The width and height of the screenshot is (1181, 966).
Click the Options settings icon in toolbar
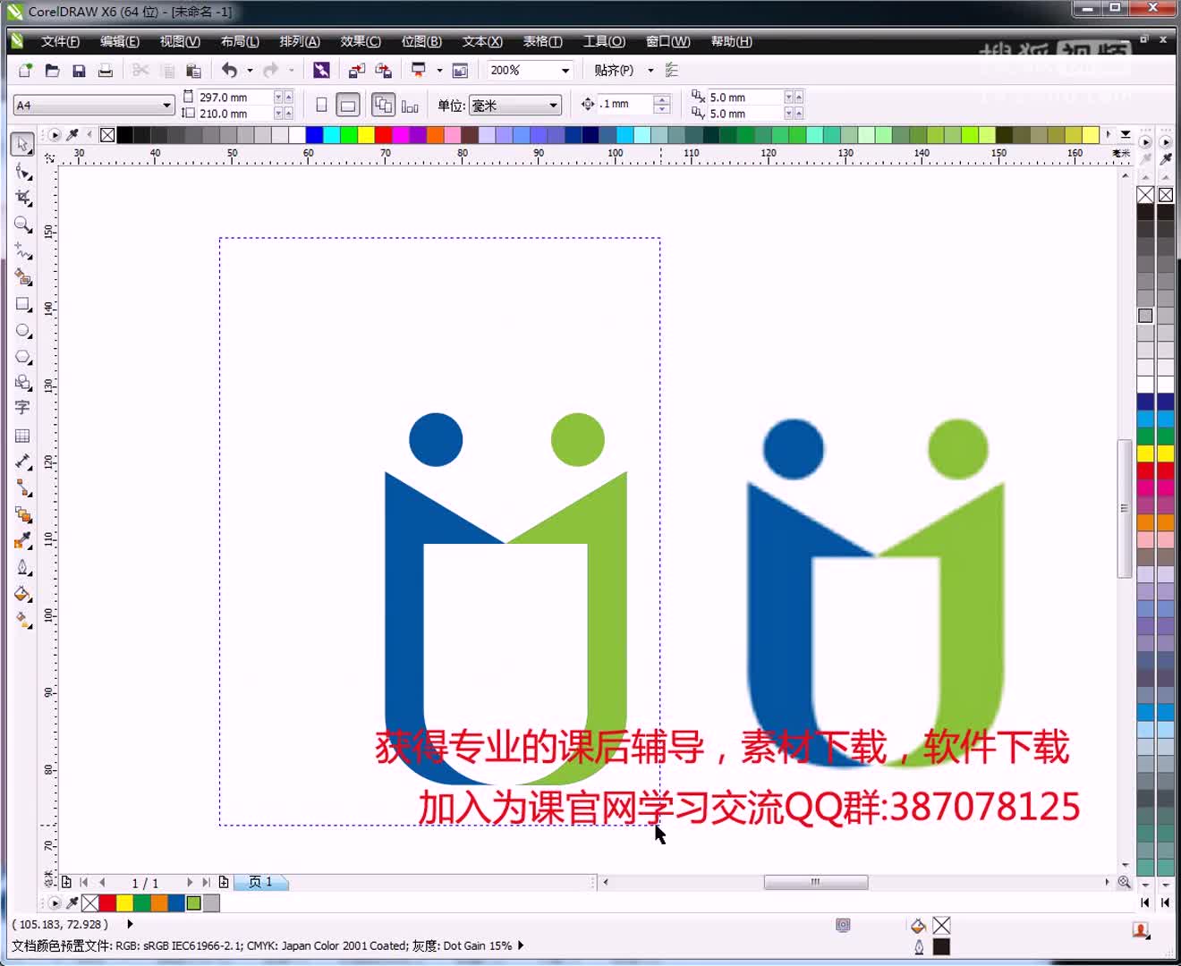point(672,71)
